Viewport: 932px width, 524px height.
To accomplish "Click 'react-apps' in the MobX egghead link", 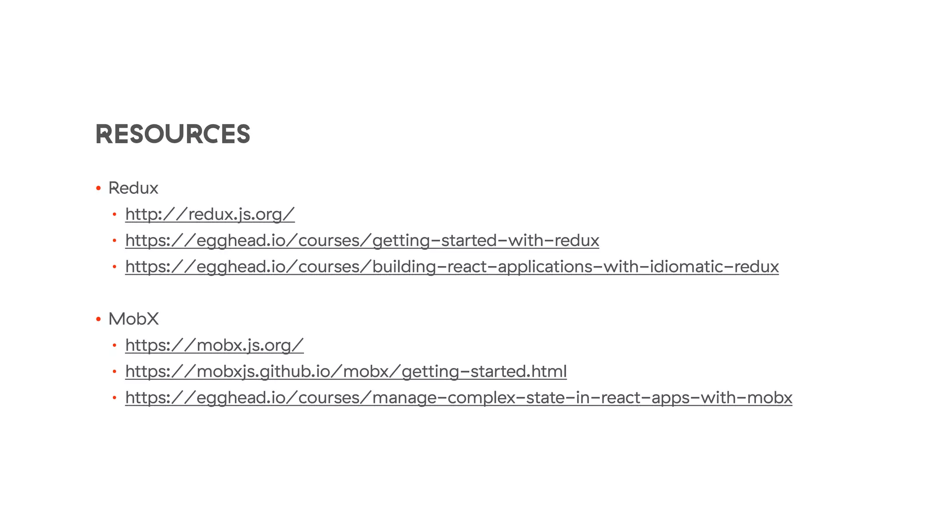I will tap(645, 398).
